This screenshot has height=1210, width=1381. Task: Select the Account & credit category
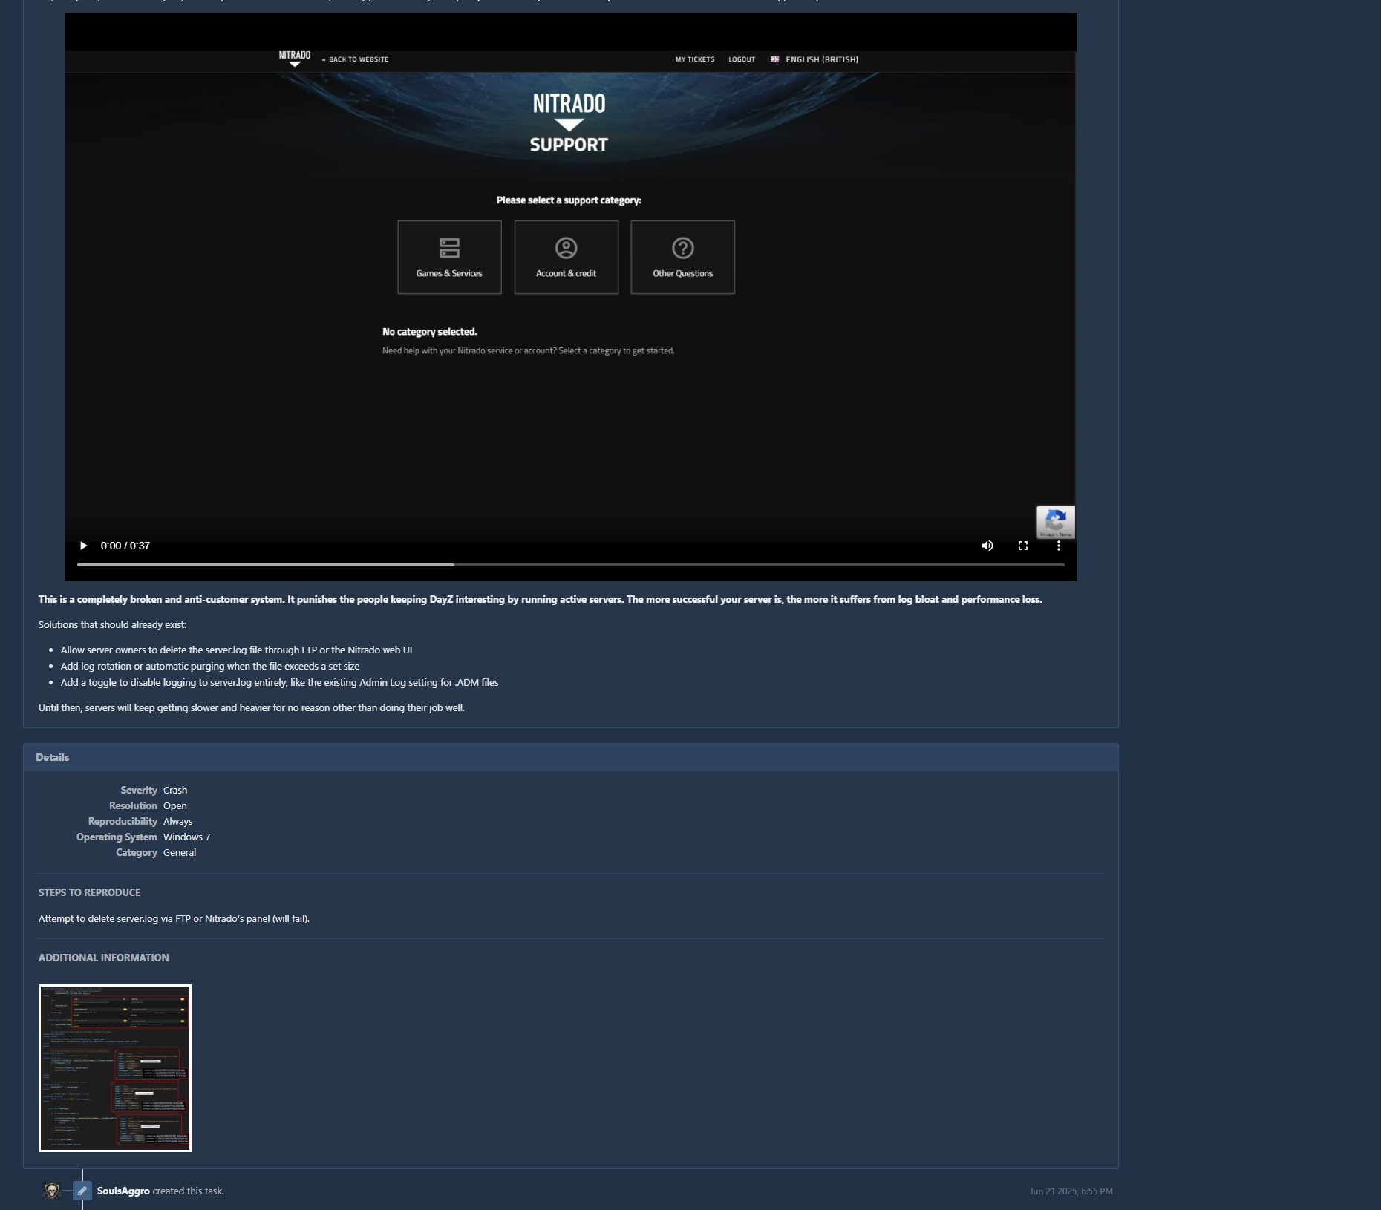(566, 257)
